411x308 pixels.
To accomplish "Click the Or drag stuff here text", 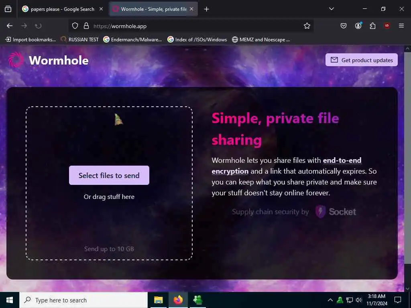I will [x=109, y=197].
